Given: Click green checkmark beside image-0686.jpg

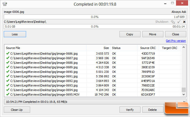Looking at the screenshot, I should tap(8, 53).
